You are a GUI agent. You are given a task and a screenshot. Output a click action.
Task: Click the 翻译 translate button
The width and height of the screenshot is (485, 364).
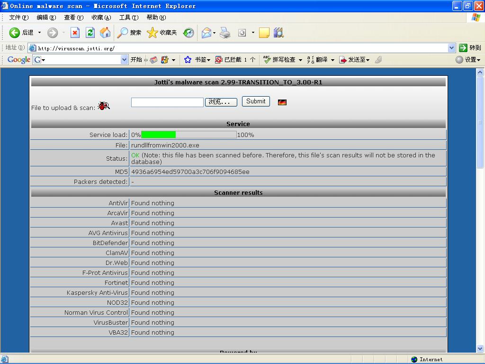point(317,59)
